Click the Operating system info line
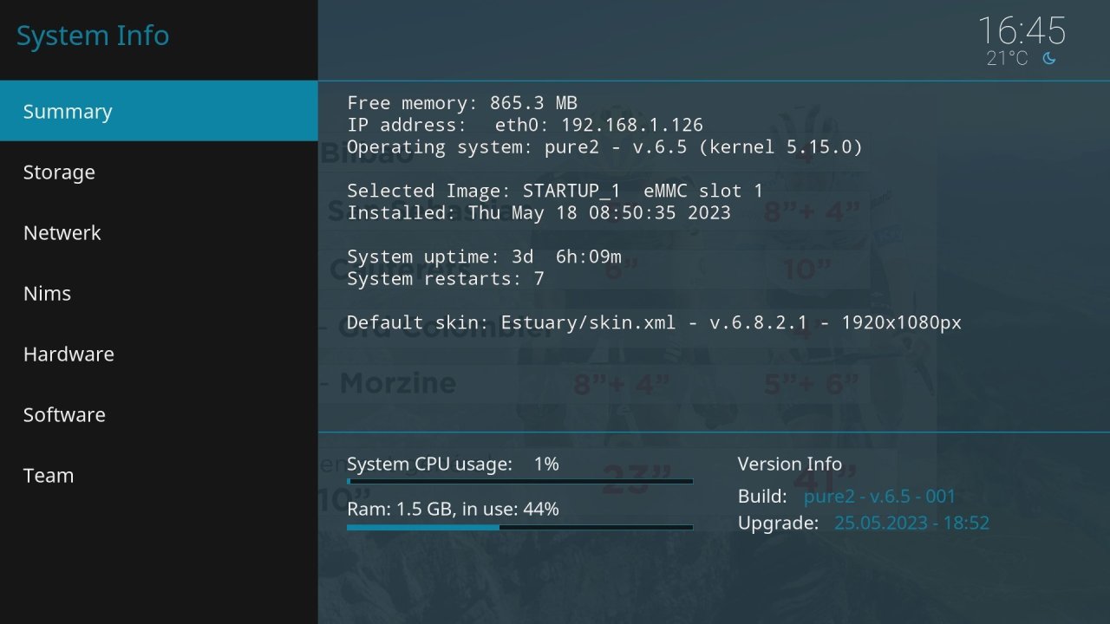This screenshot has width=1110, height=624. click(604, 147)
